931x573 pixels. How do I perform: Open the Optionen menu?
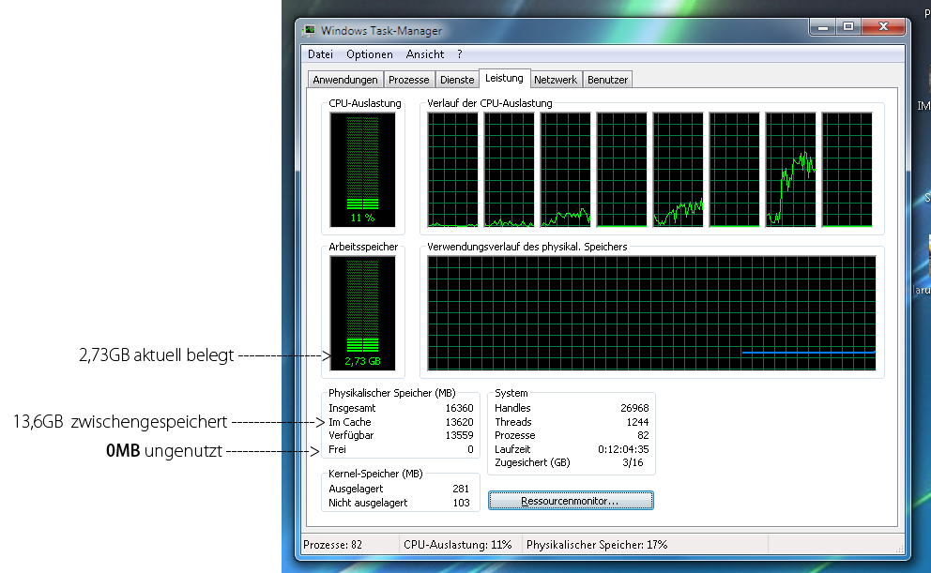pos(369,53)
